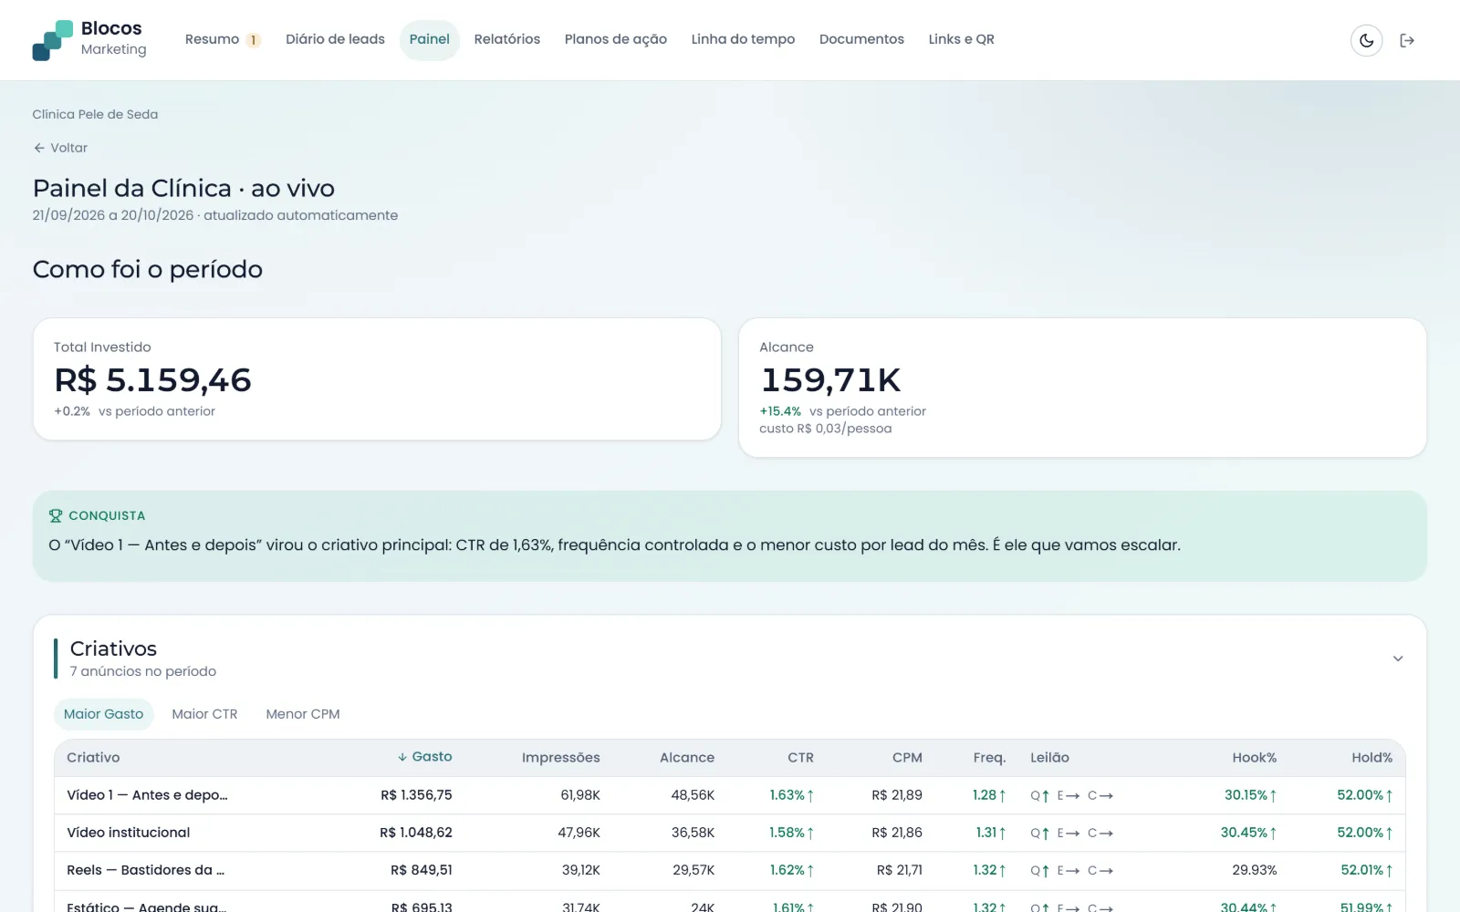Click the Voltar link
The height and width of the screenshot is (912, 1460).
[x=60, y=148]
